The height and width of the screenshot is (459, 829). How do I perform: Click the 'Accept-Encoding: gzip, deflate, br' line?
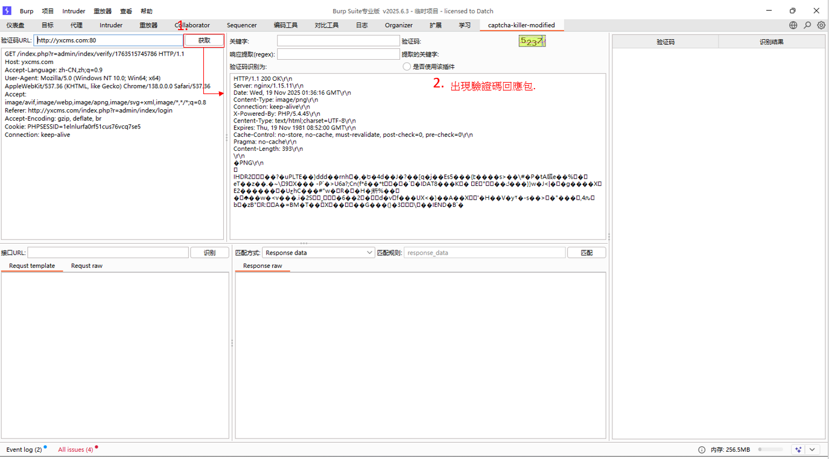pyautogui.click(x=53, y=119)
